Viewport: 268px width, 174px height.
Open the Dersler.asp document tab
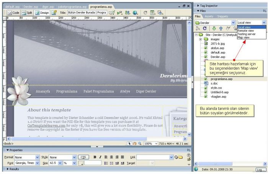(31, 7)
